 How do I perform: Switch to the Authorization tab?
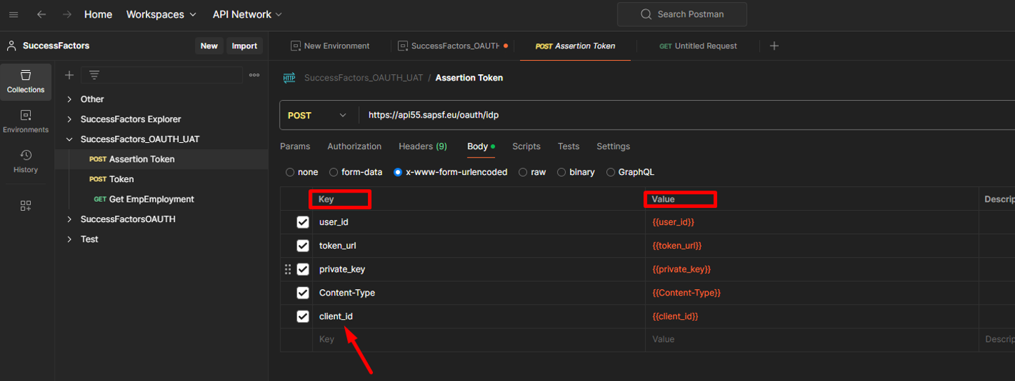click(x=355, y=146)
